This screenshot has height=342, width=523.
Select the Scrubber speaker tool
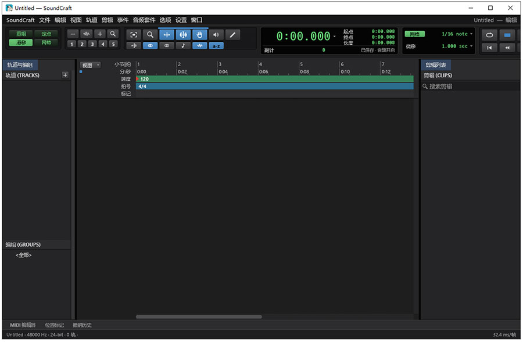[x=216, y=35]
